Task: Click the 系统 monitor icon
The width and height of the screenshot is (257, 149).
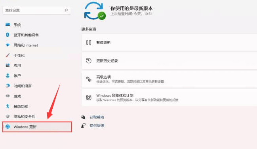Action: pos(8,25)
